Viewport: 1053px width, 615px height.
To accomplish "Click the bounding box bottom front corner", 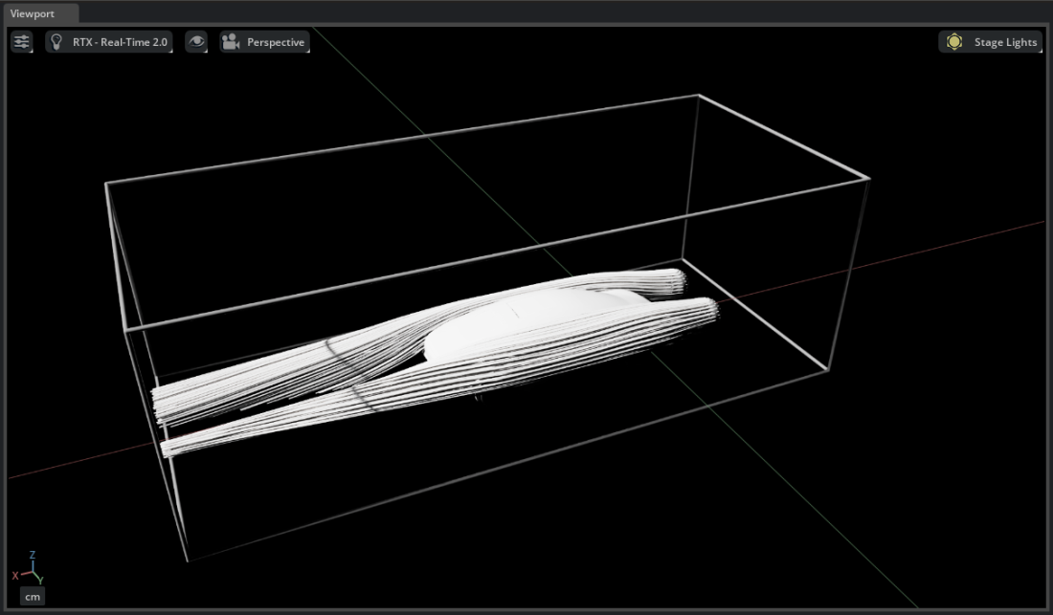I will tap(188, 560).
